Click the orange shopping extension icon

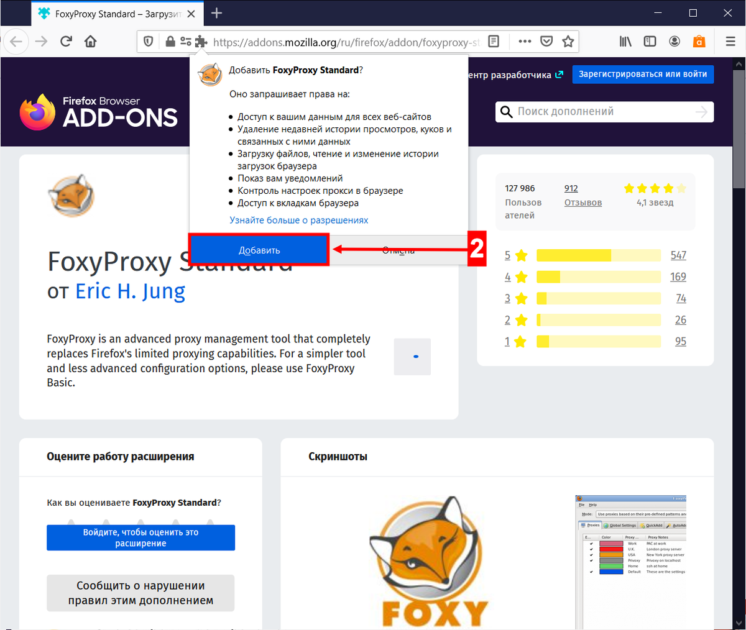click(699, 42)
